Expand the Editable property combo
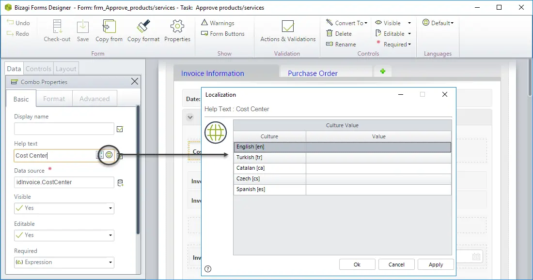Image resolution: width=533 pixels, height=280 pixels. coord(110,235)
